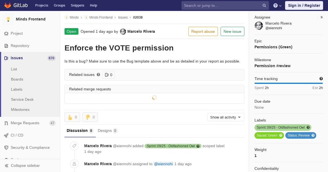Click the Time tracking help icon
The height and width of the screenshot is (172, 328).
[x=321, y=79]
